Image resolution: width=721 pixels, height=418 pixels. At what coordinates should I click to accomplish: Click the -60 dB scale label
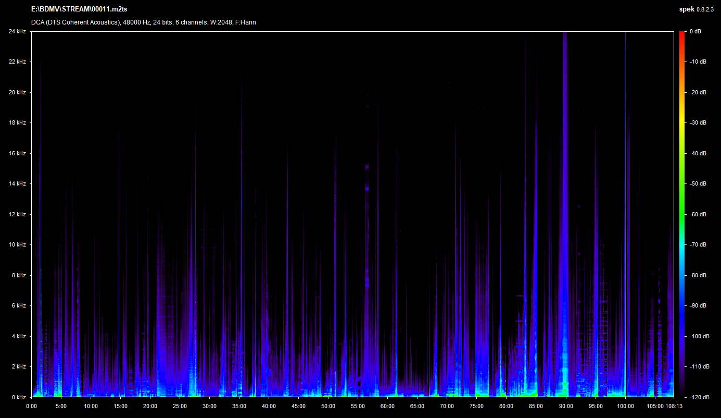(x=698, y=214)
